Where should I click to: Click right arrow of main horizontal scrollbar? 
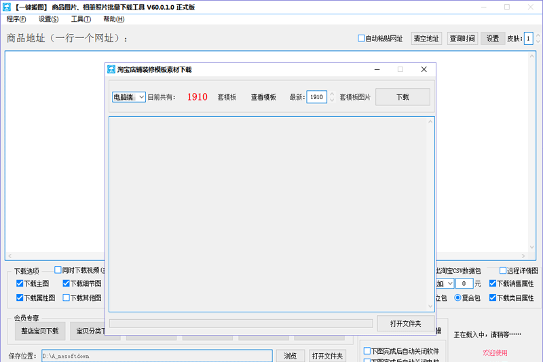[x=523, y=256]
